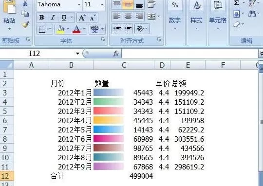Viewport: 263px width, 186px height.
Task: Open fill color dropdown arrow
Action: click(68, 29)
